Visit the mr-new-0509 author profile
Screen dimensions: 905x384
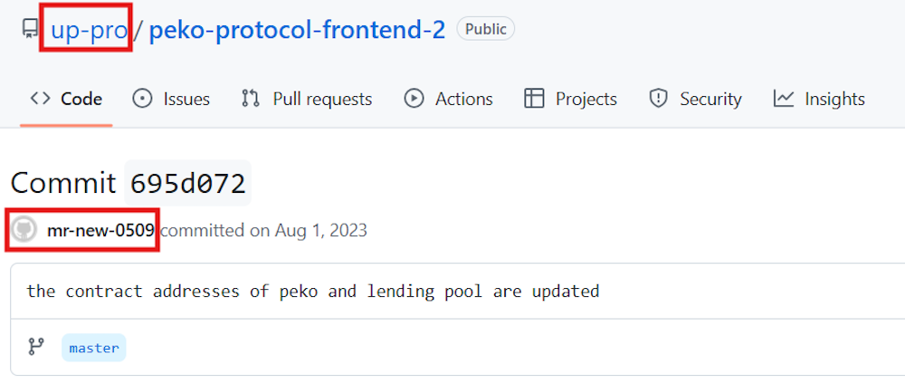click(100, 230)
